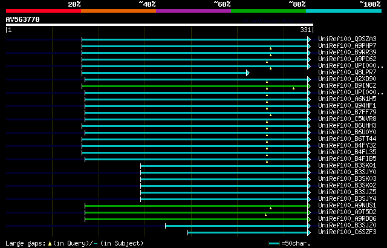Select the AV563770 query name
The image size is (387, 248).
pos(23,19)
